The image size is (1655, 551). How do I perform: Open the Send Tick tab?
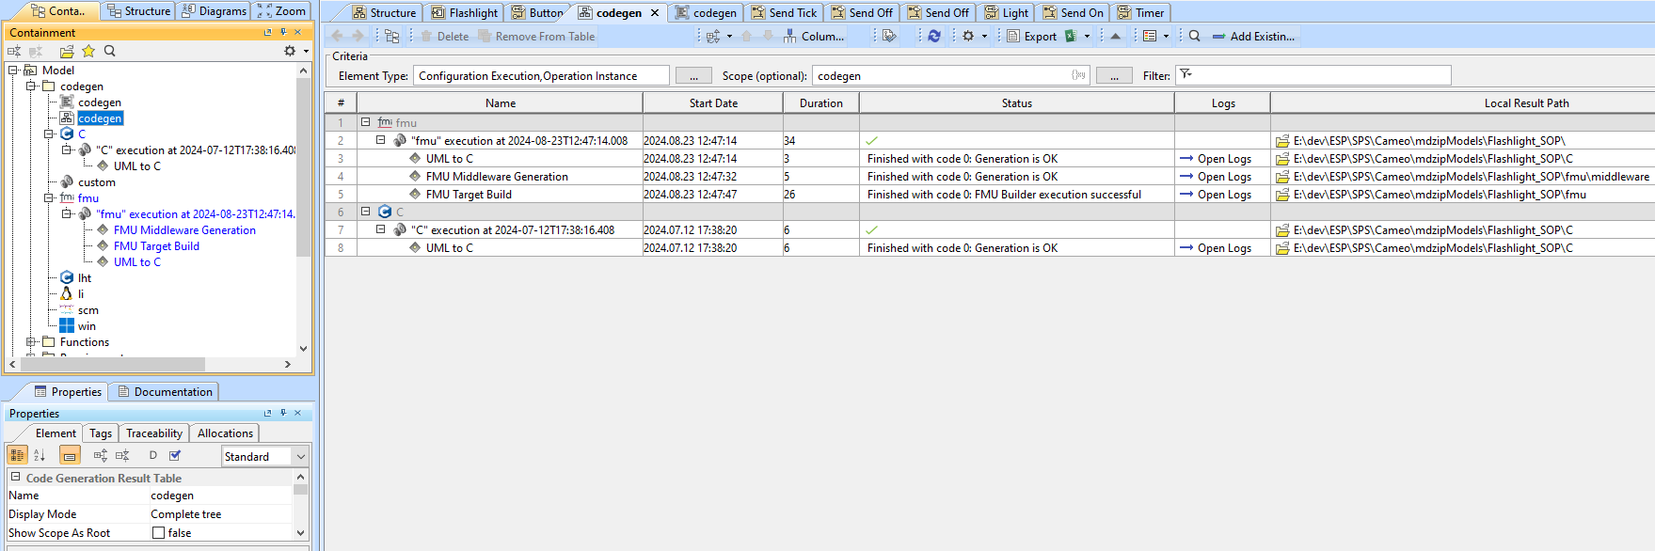pyautogui.click(x=784, y=12)
